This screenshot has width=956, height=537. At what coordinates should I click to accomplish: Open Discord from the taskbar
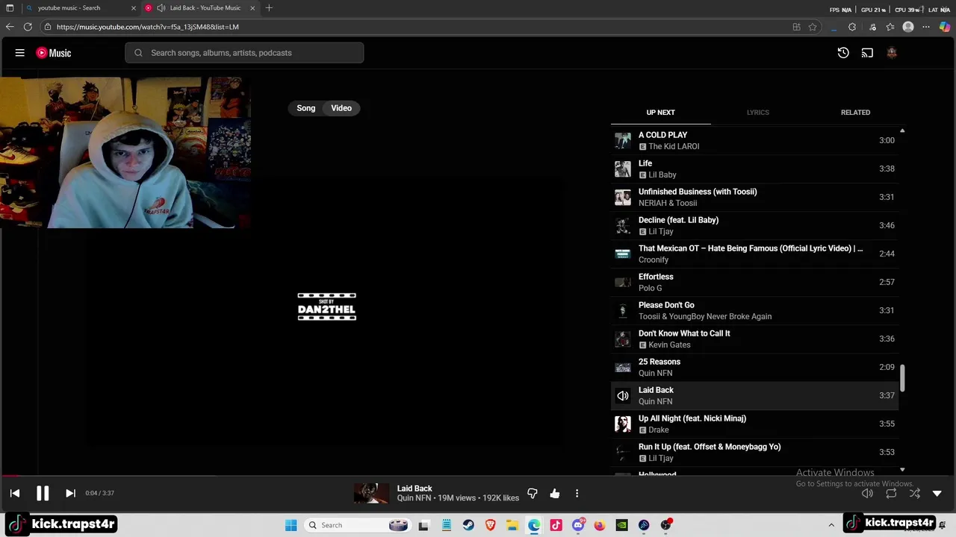point(578,525)
